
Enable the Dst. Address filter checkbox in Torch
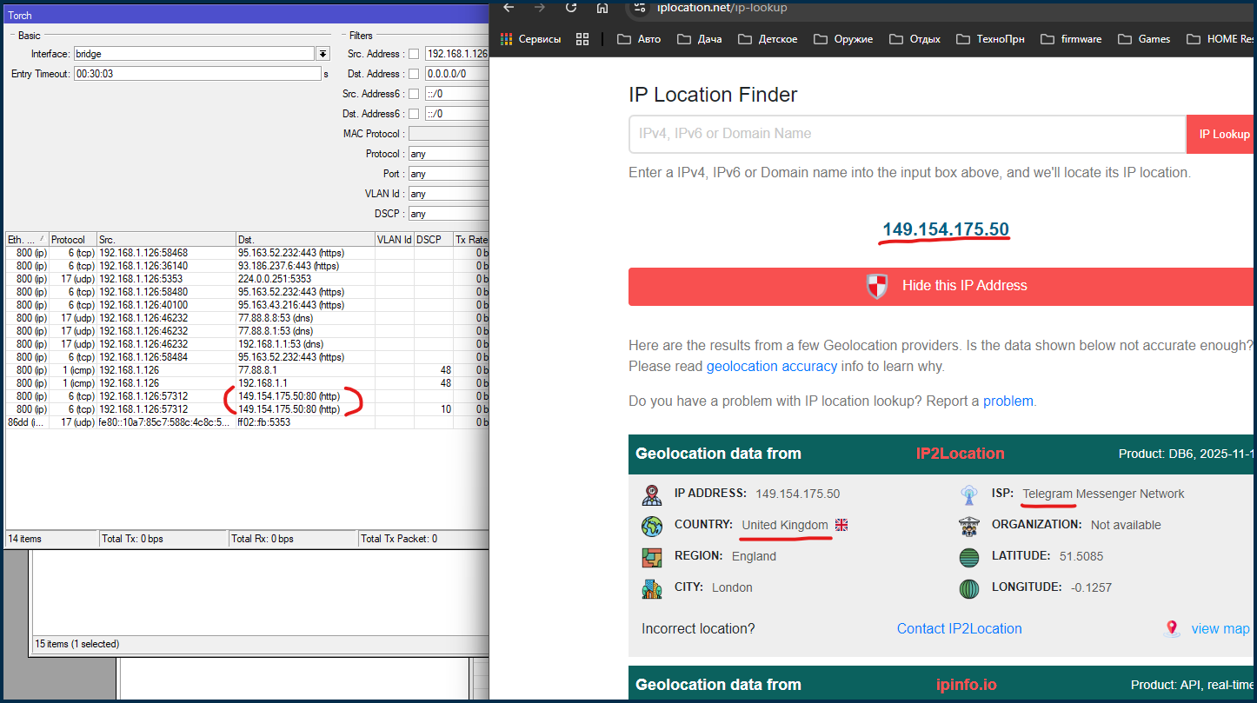[414, 74]
